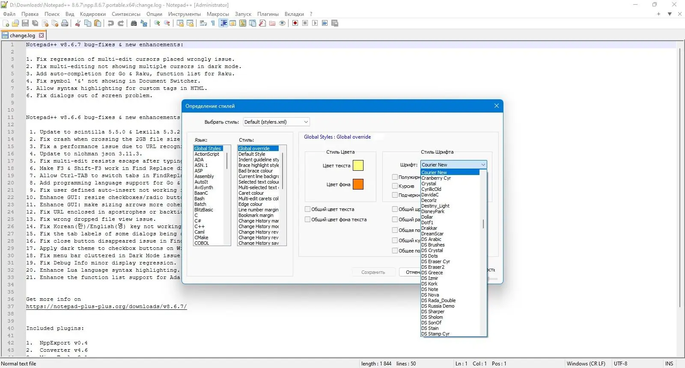
Task: Open the Выбрать стиль theme dropdown
Action: 276,122
